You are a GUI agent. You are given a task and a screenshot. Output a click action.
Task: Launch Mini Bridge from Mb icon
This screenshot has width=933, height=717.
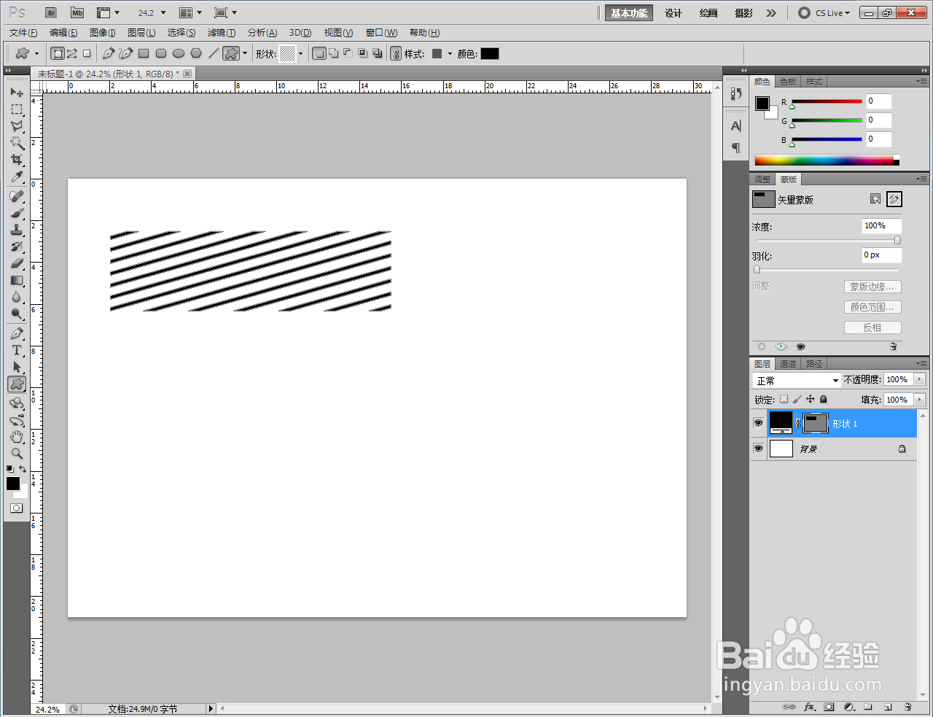[77, 13]
